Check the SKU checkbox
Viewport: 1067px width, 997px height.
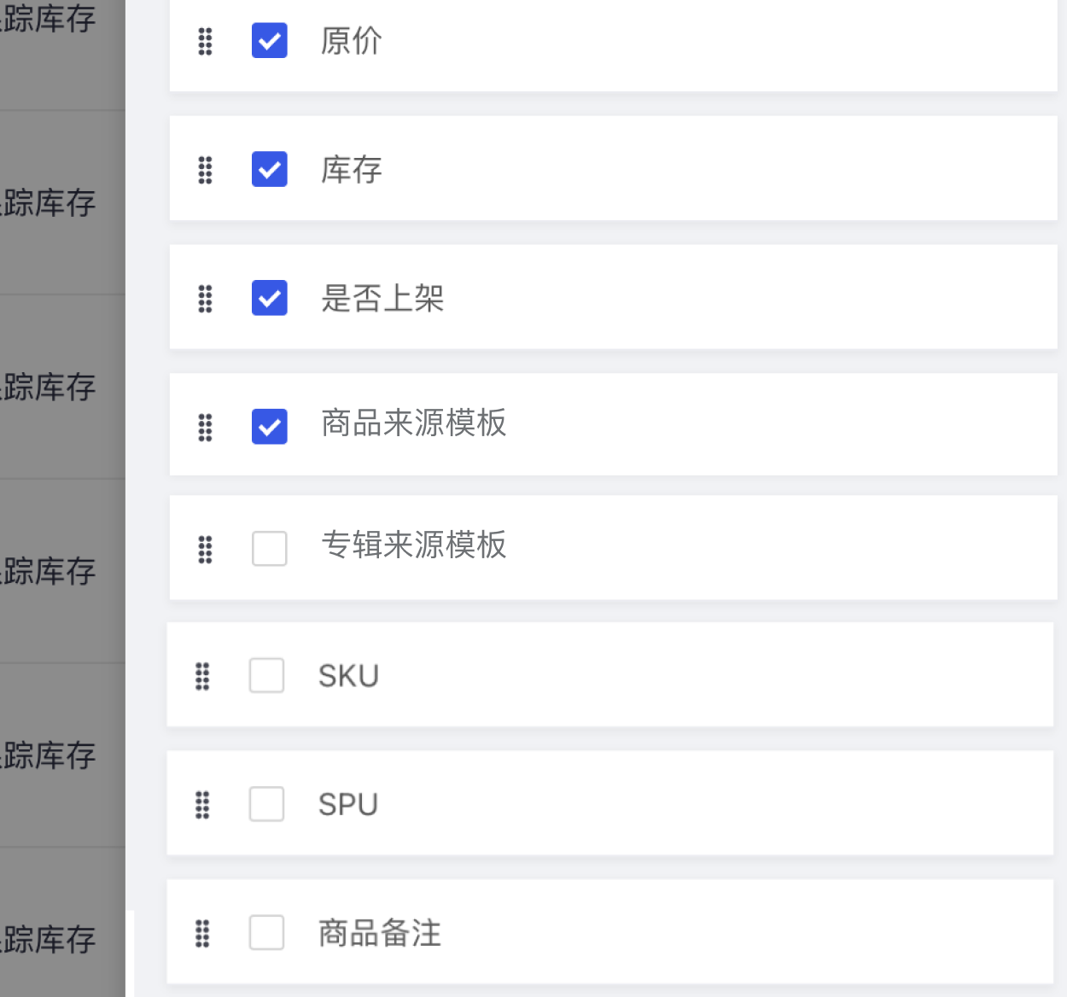(266, 675)
